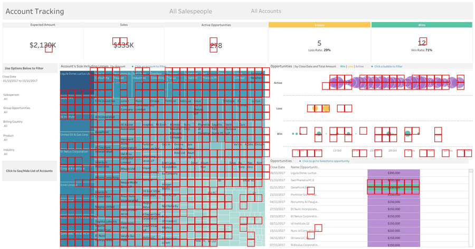
Task: Click the GenePoint treemap tile
Action: coord(108,137)
